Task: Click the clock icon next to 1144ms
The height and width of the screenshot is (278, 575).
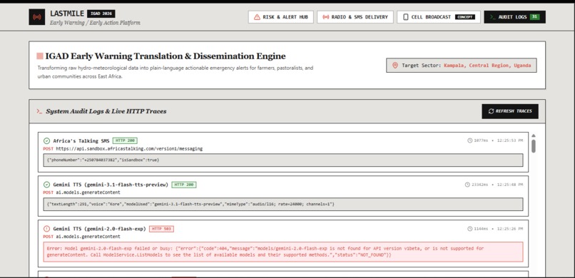Action: (469, 229)
